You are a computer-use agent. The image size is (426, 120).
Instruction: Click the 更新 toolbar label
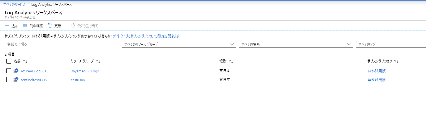[x=58, y=26]
